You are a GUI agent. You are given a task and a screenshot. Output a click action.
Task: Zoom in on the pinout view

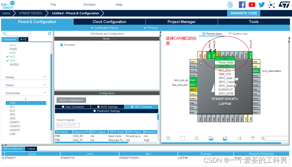[169, 138]
